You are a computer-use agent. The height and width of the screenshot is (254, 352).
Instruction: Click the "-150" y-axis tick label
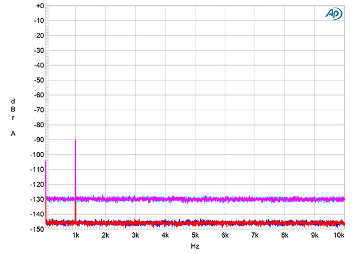(38, 229)
